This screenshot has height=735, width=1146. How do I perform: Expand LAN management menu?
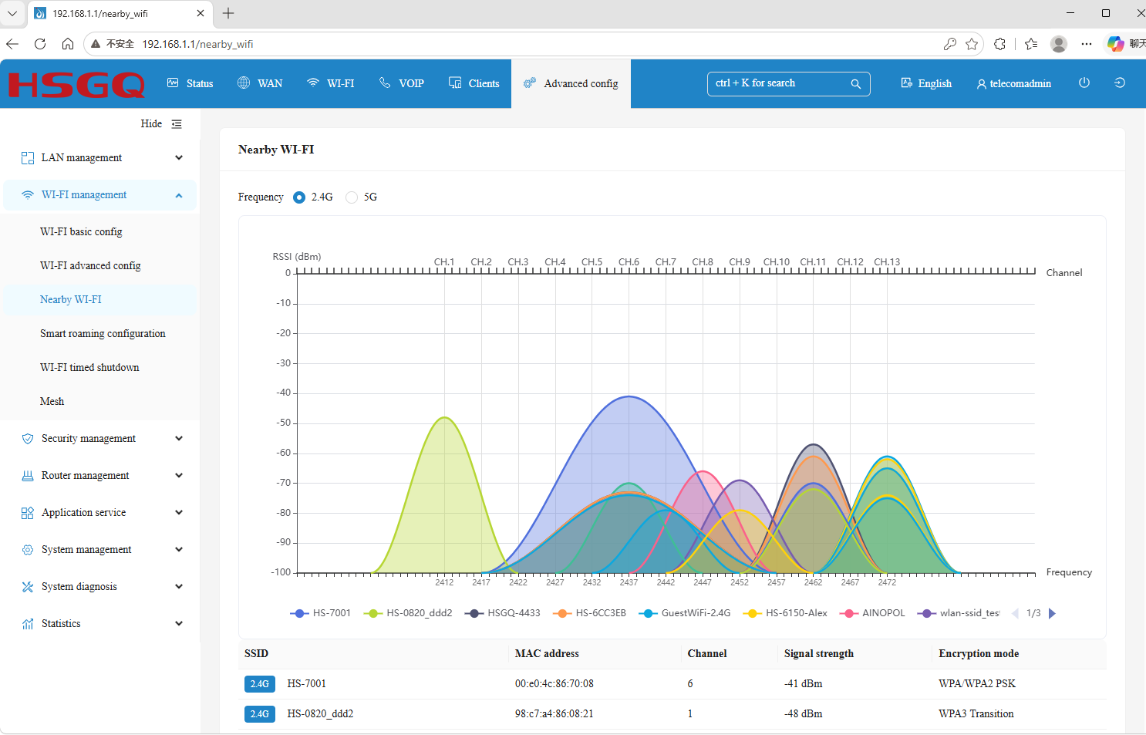[x=101, y=158]
